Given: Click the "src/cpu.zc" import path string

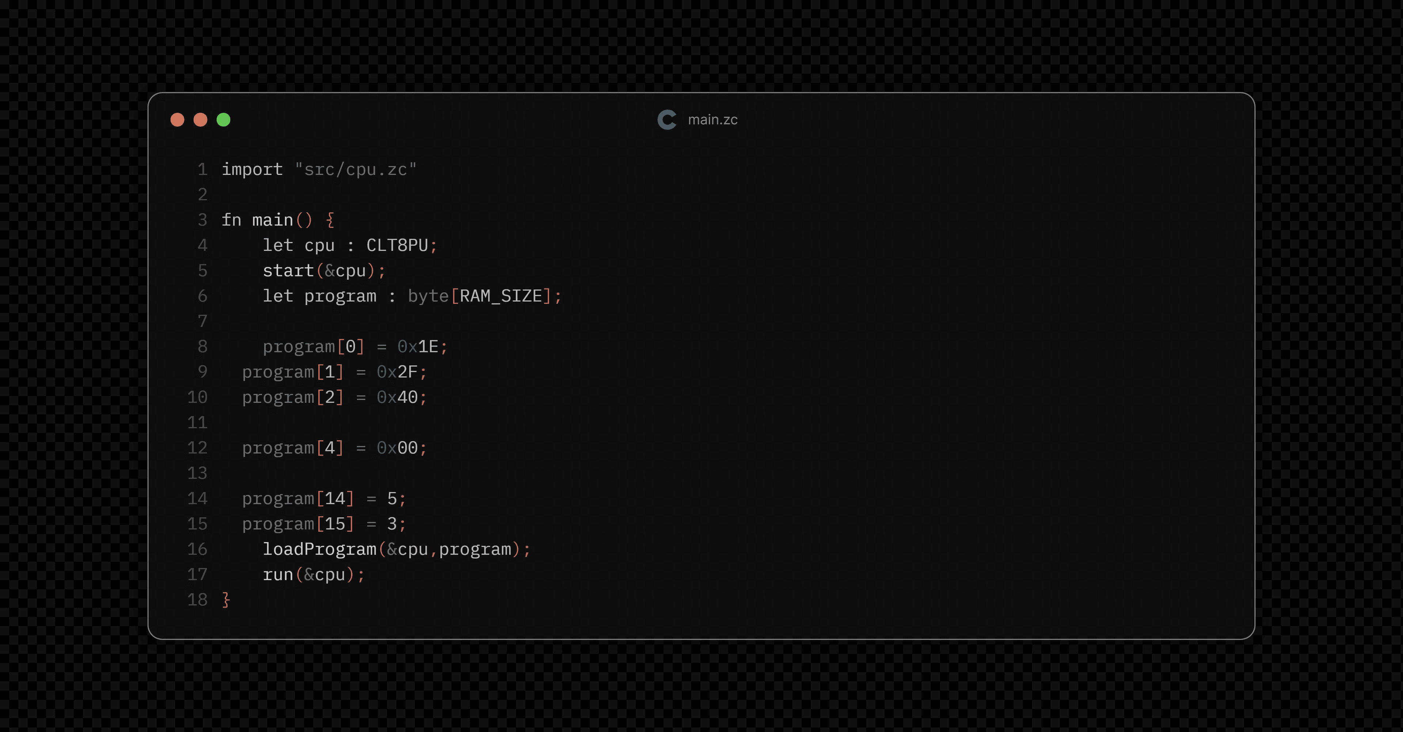Looking at the screenshot, I should pyautogui.click(x=356, y=169).
